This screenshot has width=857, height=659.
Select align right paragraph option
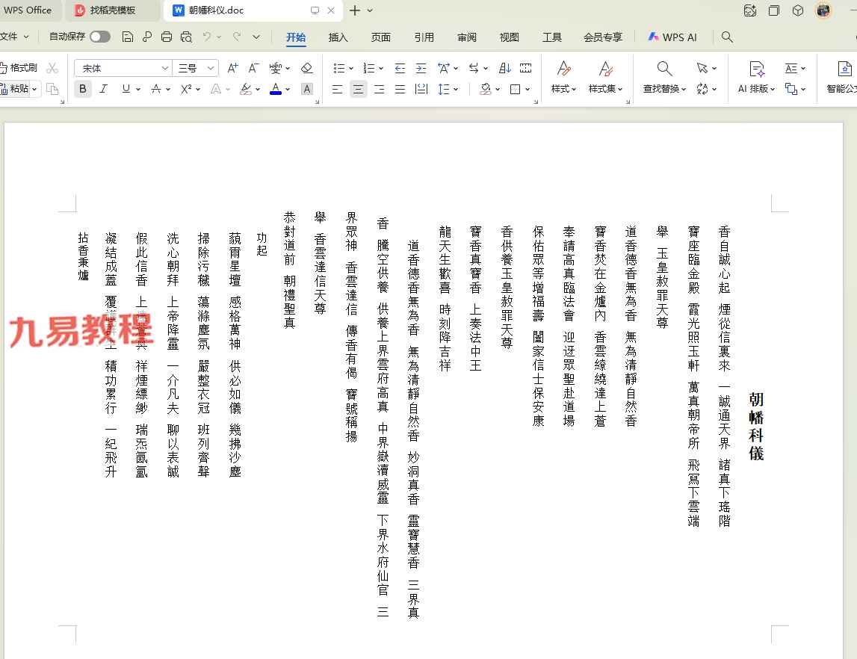click(x=379, y=89)
